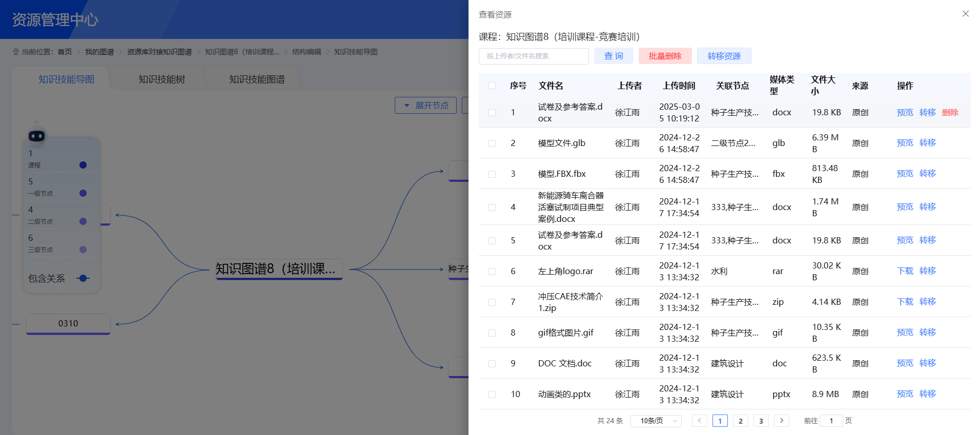
Task: Click the 一级节点 legend color dot
Action: click(83, 193)
